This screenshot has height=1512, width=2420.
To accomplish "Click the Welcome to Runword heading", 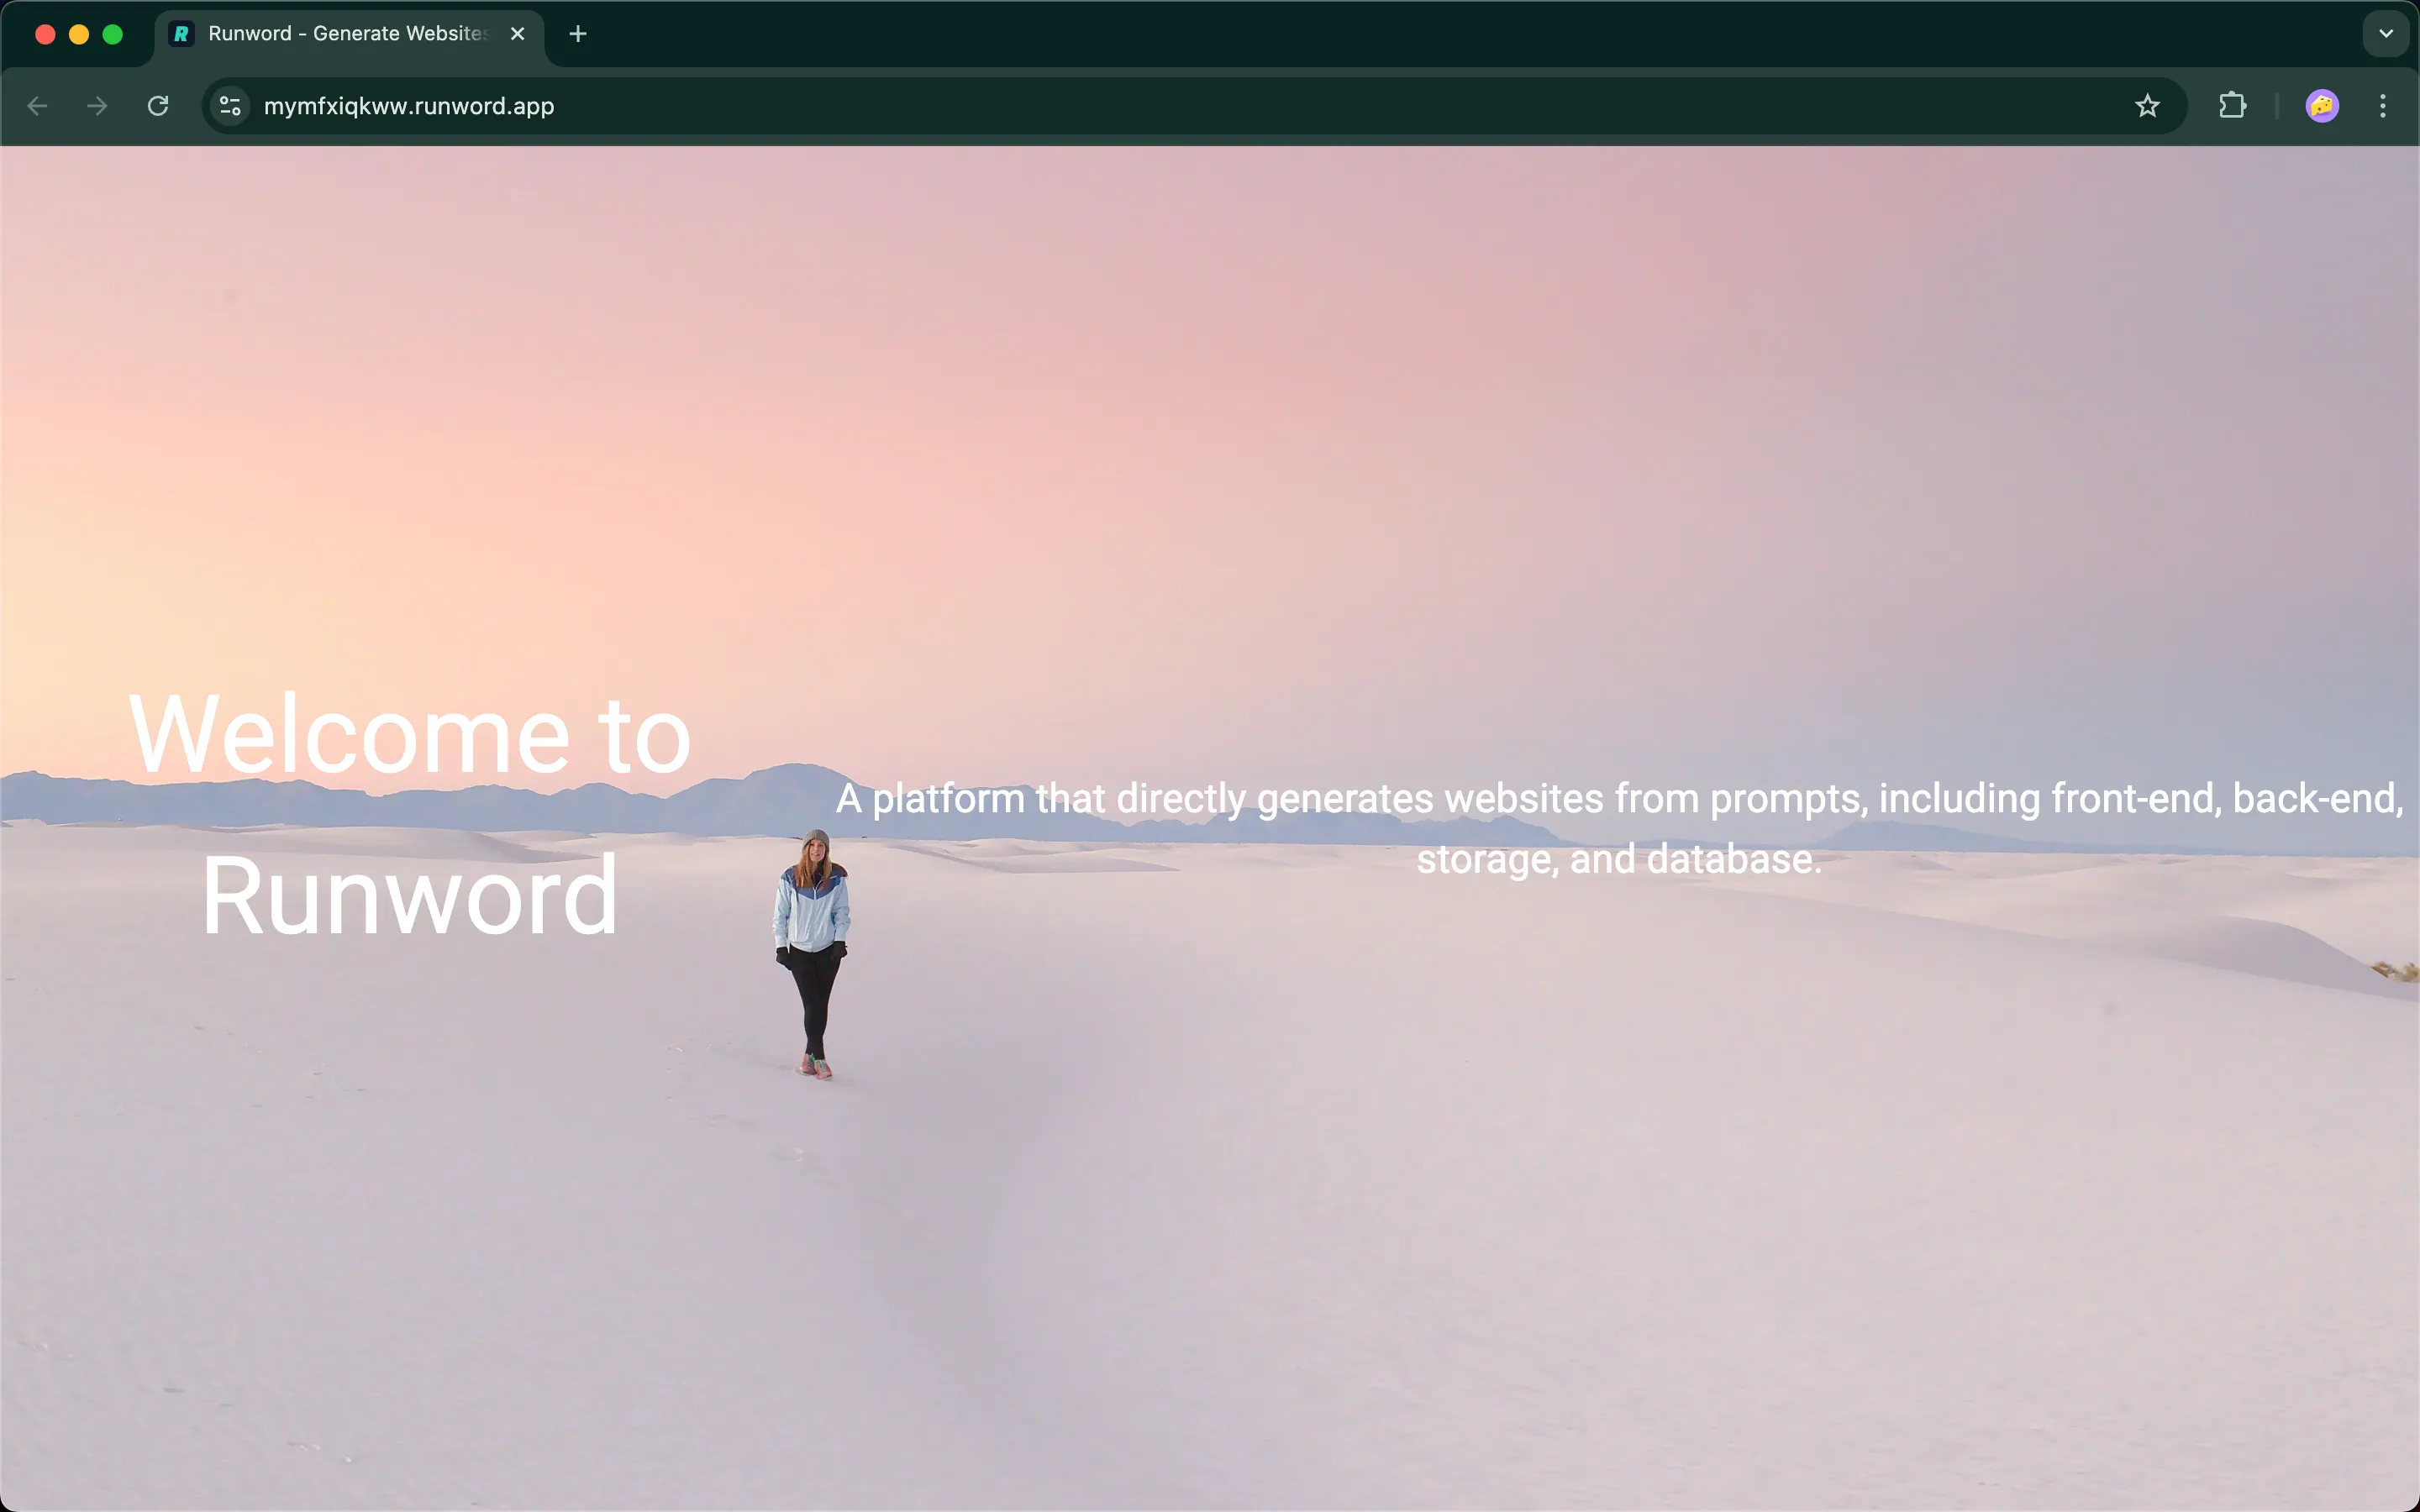I will pyautogui.click(x=410, y=814).
